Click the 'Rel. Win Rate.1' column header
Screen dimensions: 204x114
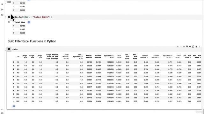pos(197,57)
